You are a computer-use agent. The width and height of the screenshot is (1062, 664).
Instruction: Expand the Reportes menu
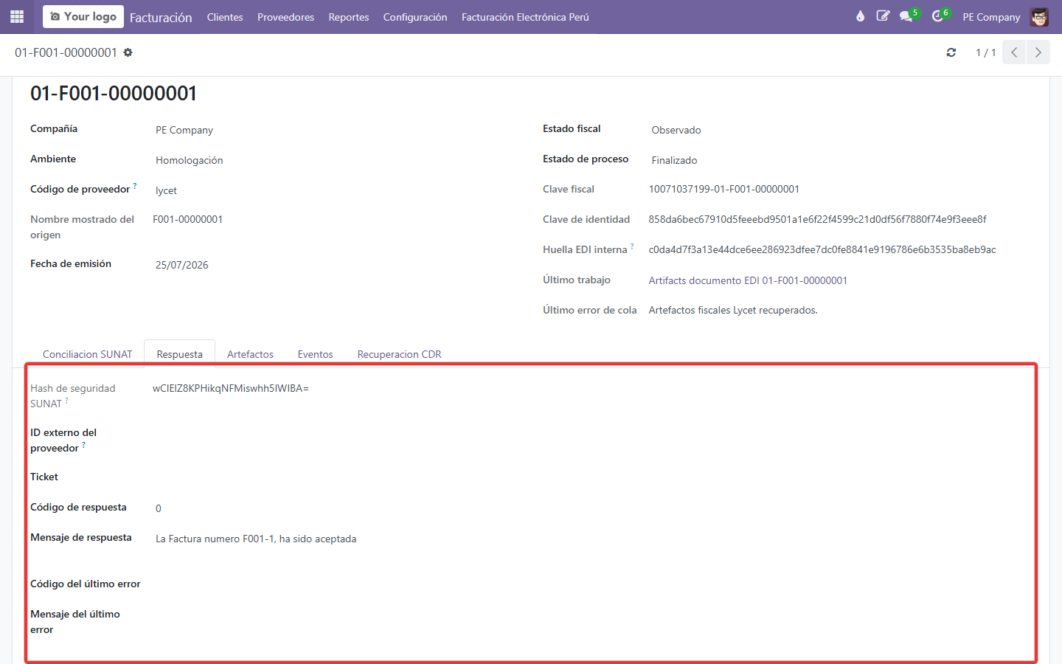[349, 17]
